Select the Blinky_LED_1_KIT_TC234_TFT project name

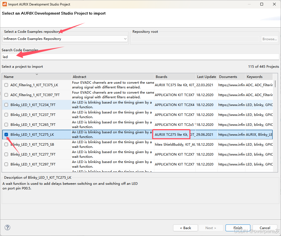(33, 105)
